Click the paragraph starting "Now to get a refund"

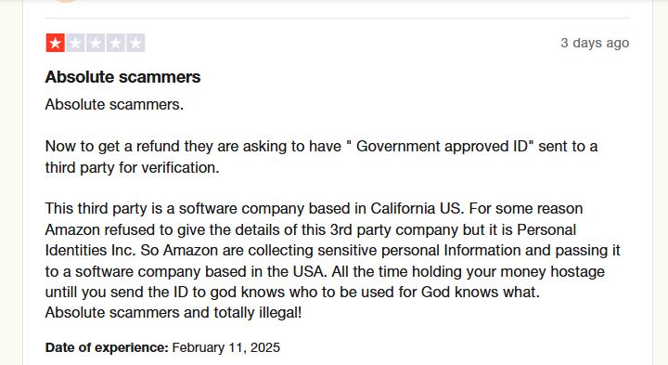click(321, 156)
